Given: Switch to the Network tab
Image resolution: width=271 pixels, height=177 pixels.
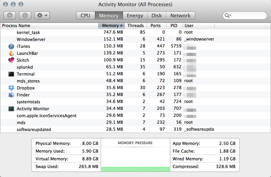Looking at the screenshot, I should (180, 15).
